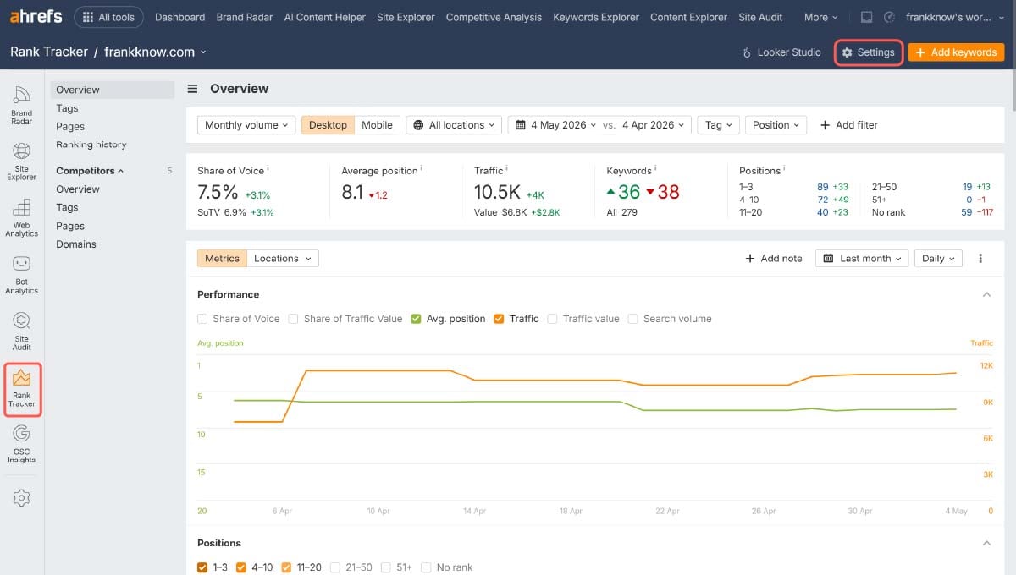Click the Add note button
1016x575 pixels.
[774, 259]
